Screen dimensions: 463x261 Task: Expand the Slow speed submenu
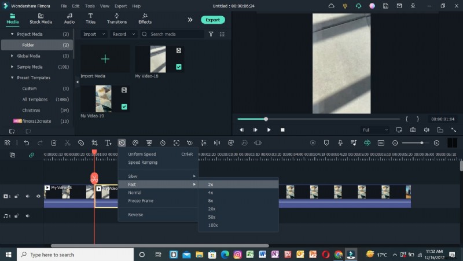point(158,177)
